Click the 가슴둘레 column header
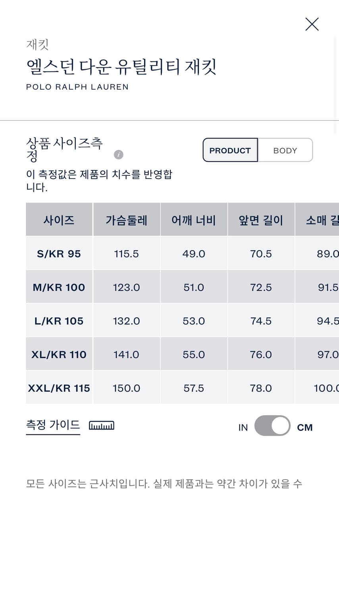The height and width of the screenshot is (595, 339). 127,219
